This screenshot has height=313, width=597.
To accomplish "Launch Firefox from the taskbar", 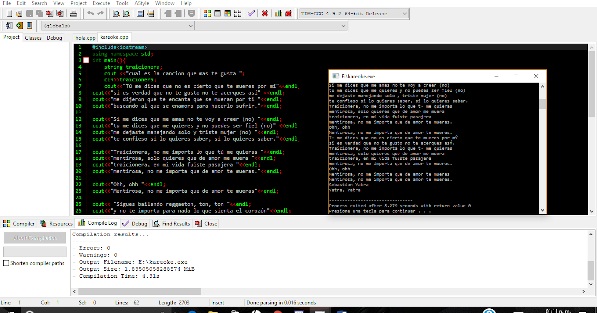I will 277,310.
